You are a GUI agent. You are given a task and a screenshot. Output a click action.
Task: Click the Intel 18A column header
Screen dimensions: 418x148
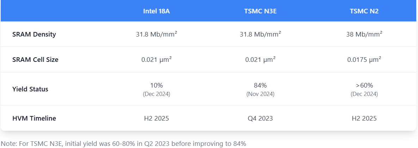point(156,11)
